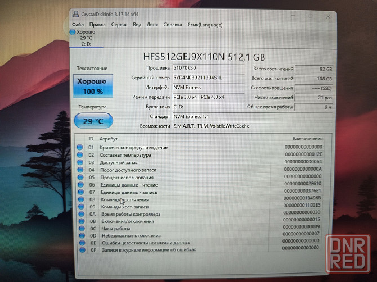Open the Язык(Language) menu
Viewport: 377px width, 282px height.
point(205,25)
